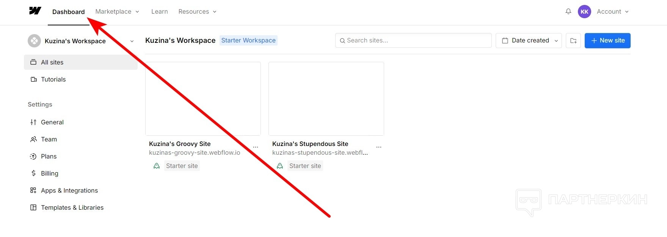Open the notifications bell
The width and height of the screenshot is (667, 237).
coord(568,11)
